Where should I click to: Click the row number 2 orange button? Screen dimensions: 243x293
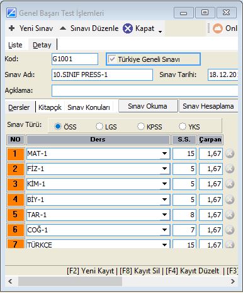pos(15,169)
